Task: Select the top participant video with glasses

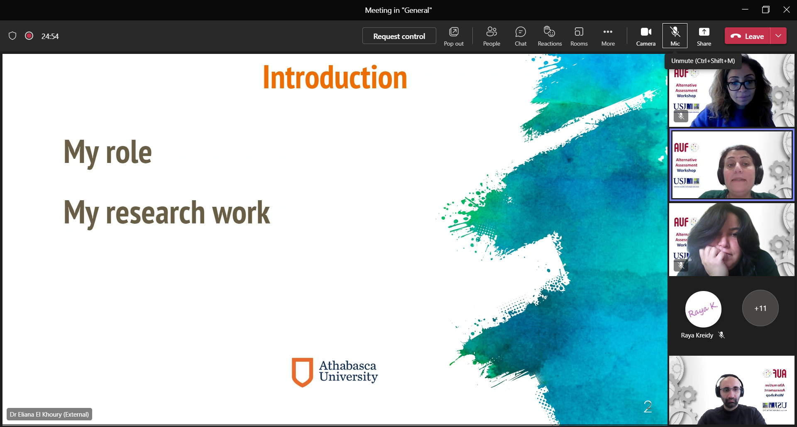Action: [x=731, y=90]
